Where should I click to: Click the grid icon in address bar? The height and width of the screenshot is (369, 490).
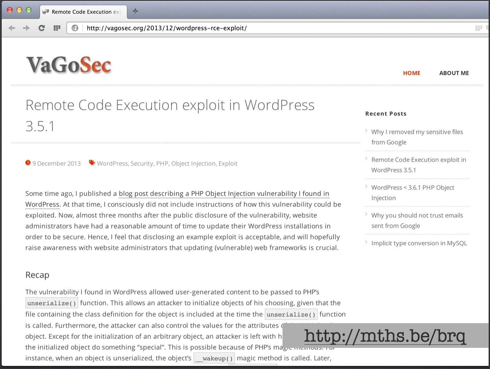pos(479,28)
